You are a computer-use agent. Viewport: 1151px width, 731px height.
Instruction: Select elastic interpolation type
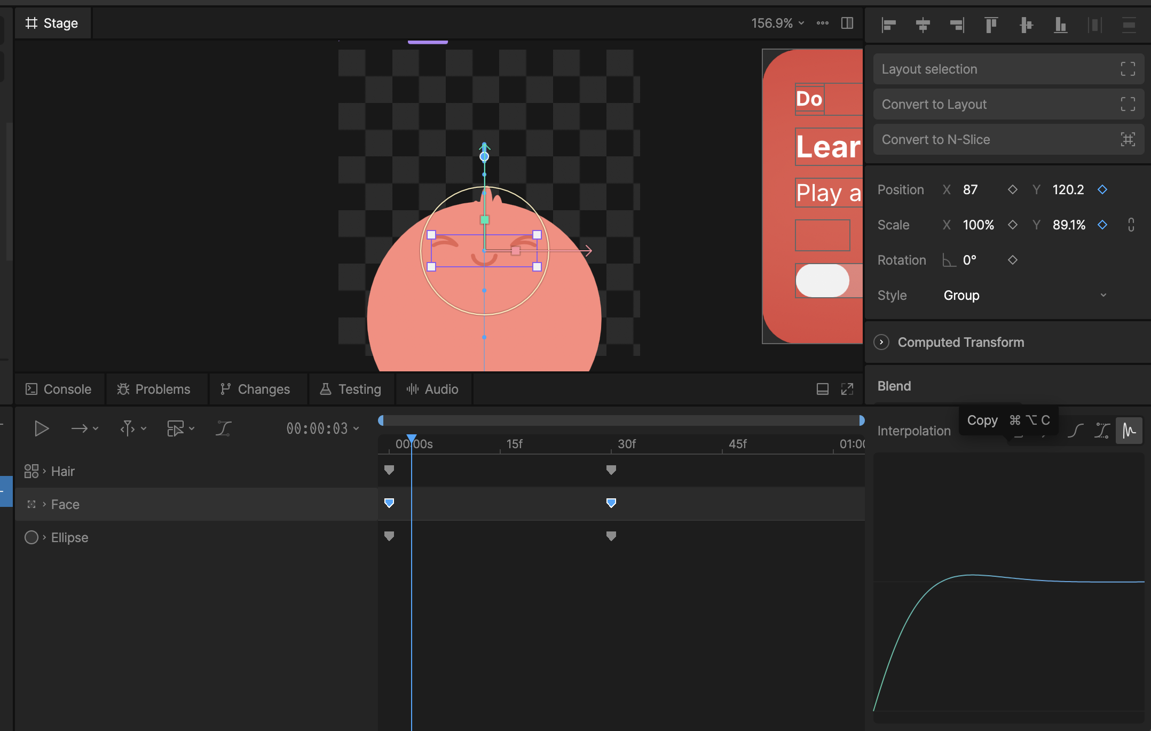(1129, 431)
